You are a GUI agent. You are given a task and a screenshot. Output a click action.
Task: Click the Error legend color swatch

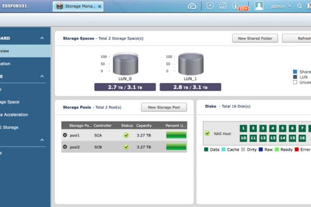pyautogui.click(x=297, y=149)
